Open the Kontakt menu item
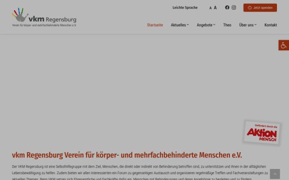 coord(271,25)
